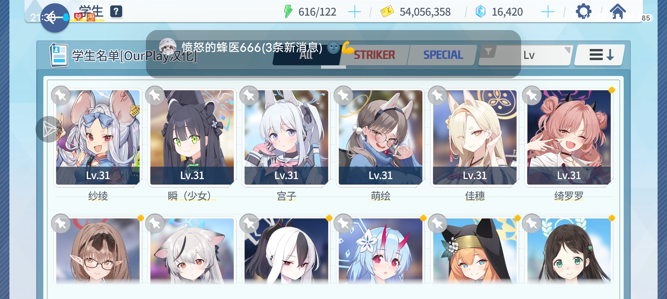Toggle sort order descending button
The width and height of the screenshot is (667, 299).
[600, 55]
